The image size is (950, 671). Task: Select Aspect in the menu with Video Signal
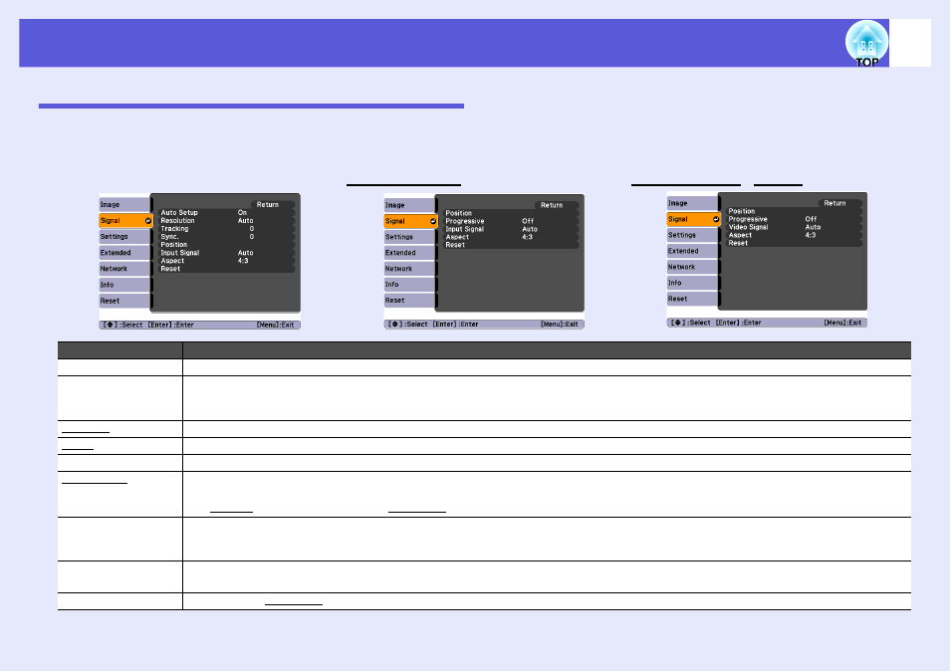[x=740, y=235]
